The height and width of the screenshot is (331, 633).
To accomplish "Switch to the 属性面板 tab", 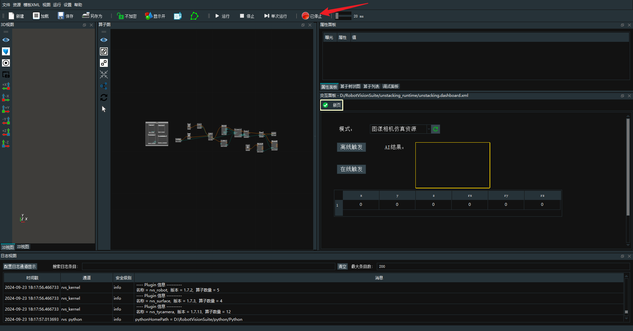I will click(x=329, y=87).
